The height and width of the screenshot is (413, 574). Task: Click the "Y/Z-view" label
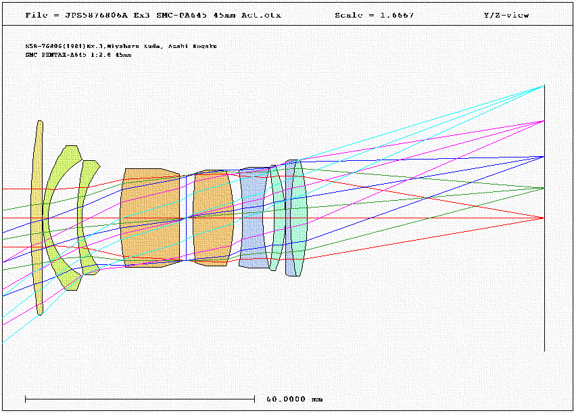pyautogui.click(x=506, y=15)
